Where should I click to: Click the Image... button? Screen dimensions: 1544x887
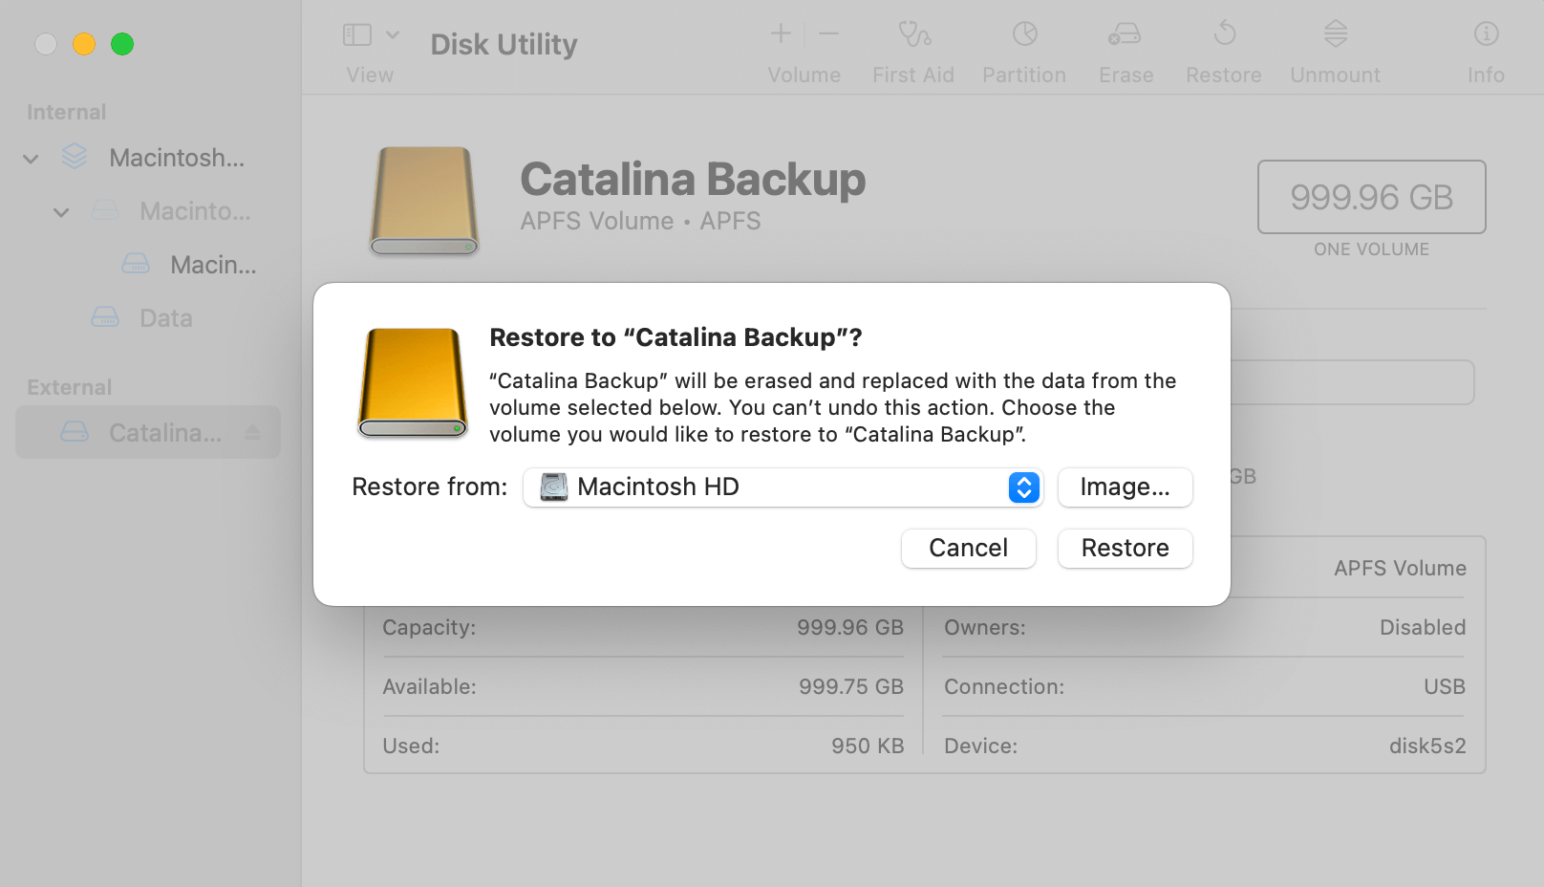pyautogui.click(x=1125, y=487)
